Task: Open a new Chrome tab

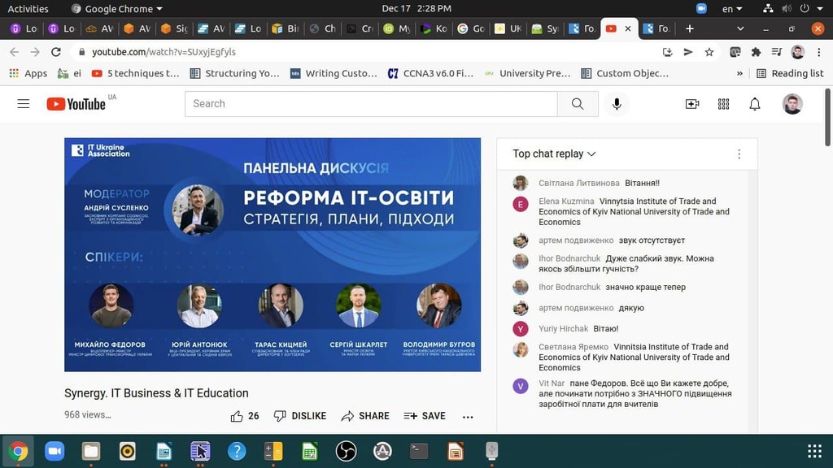Action: pos(690,28)
